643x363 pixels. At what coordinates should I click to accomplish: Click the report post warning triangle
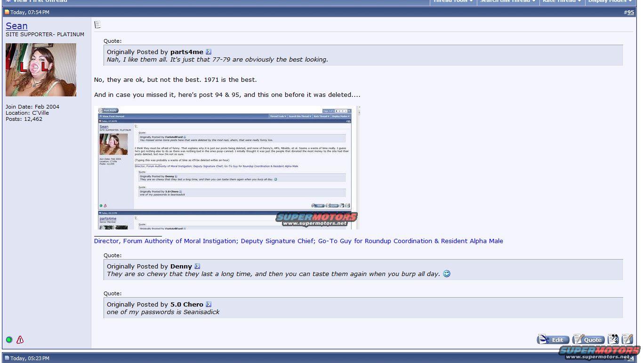click(20, 339)
